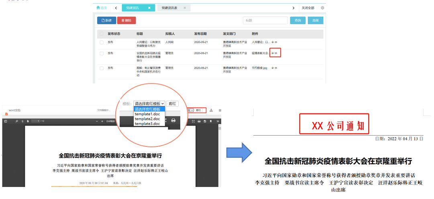This screenshot has width=434, height=199.
Task: Preview attachment of 节约粮食.jpg row
Action: [x=276, y=68]
